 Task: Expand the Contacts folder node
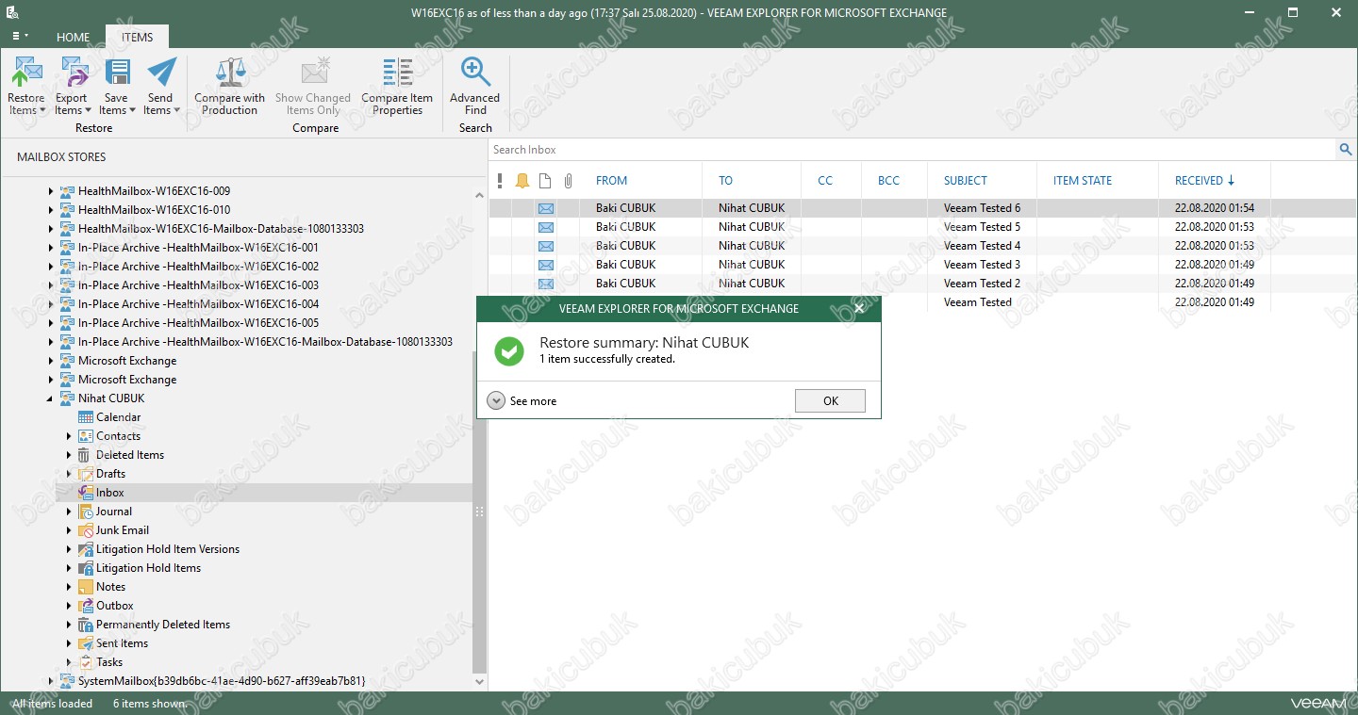69,436
